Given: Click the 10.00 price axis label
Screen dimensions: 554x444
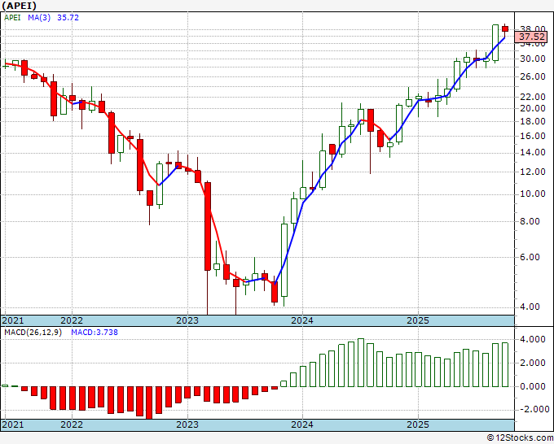Looking at the screenshot, I should point(534,194).
